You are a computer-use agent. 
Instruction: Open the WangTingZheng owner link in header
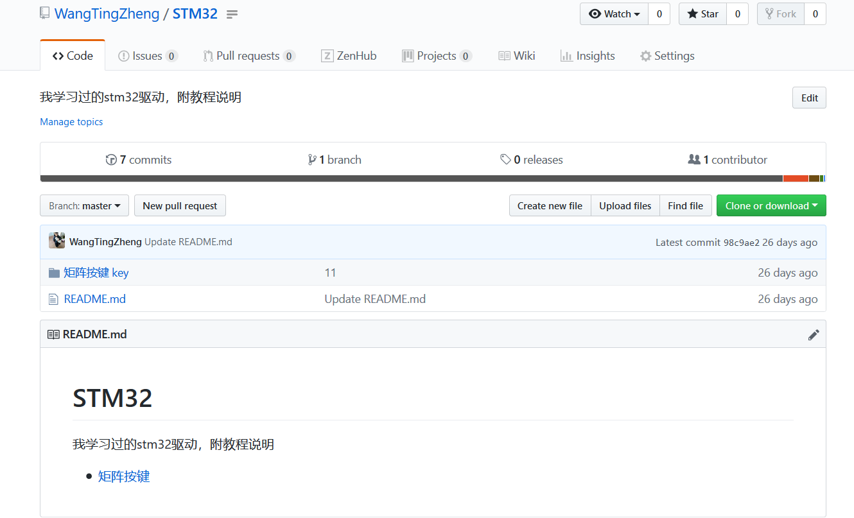point(107,13)
